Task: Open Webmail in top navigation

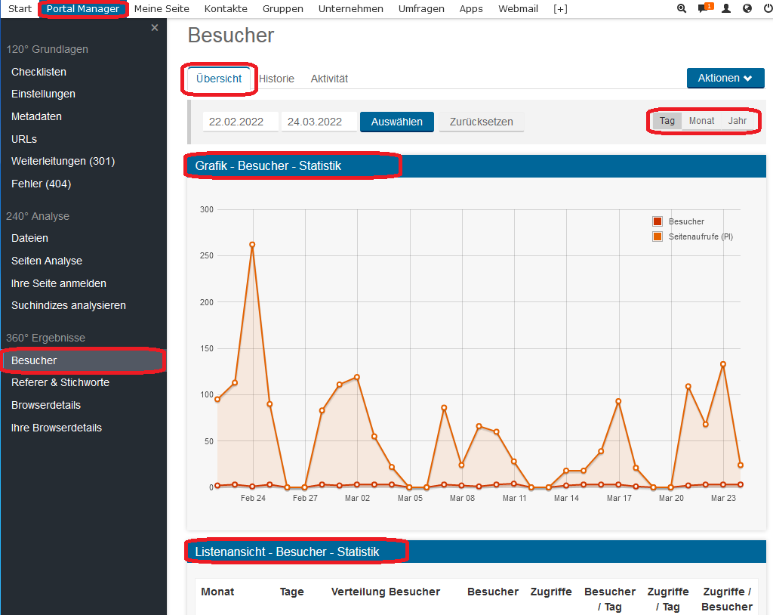Action: pyautogui.click(x=518, y=9)
